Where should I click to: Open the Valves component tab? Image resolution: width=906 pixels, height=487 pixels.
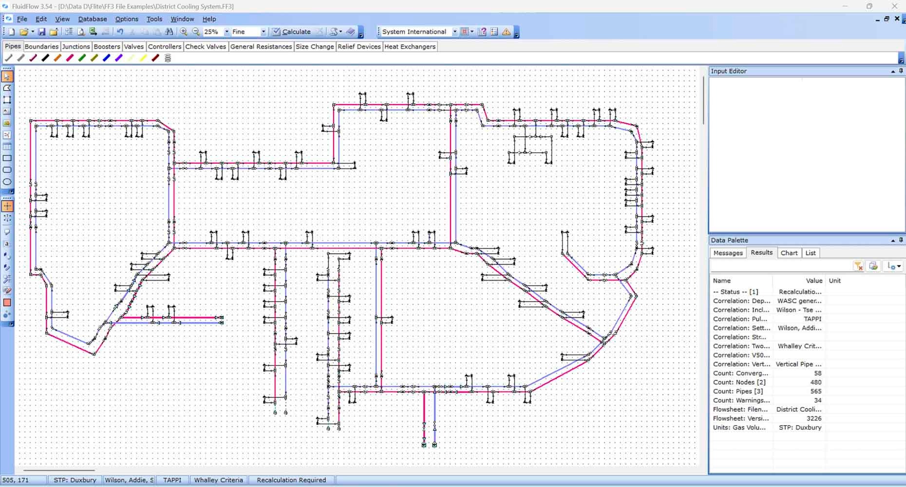(x=133, y=46)
